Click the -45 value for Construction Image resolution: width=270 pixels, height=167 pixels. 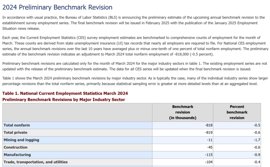(210, 147)
